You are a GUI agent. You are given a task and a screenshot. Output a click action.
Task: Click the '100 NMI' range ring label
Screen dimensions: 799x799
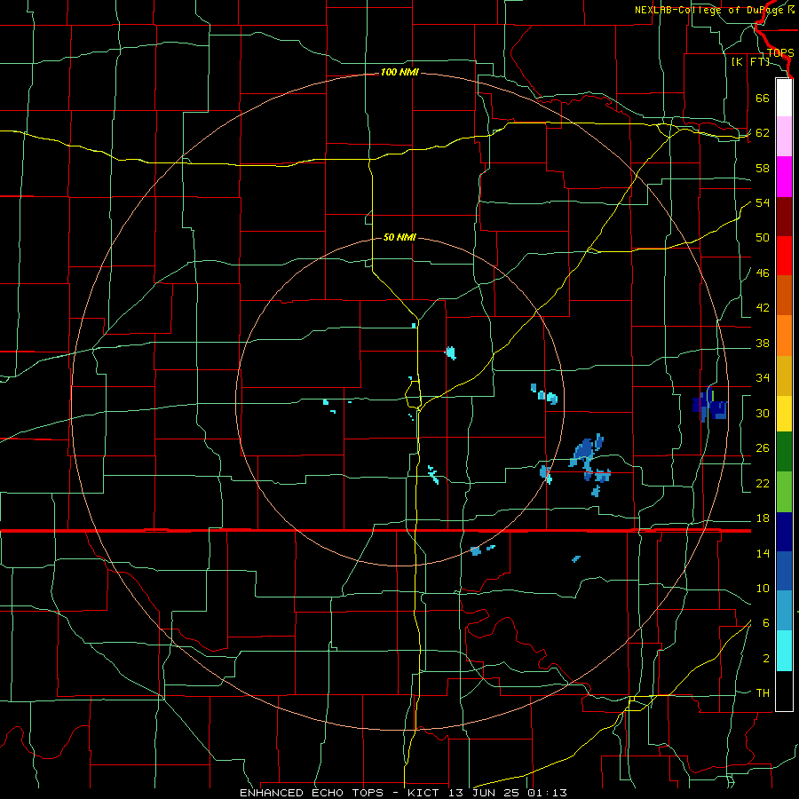(x=399, y=73)
